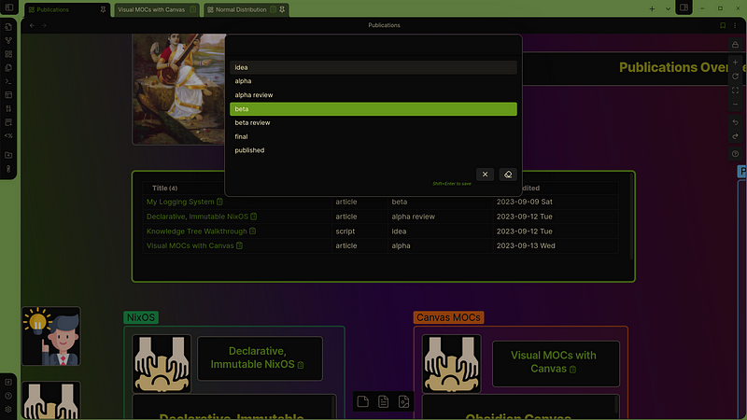Click the Saraswati painting thumbnail

(179, 89)
